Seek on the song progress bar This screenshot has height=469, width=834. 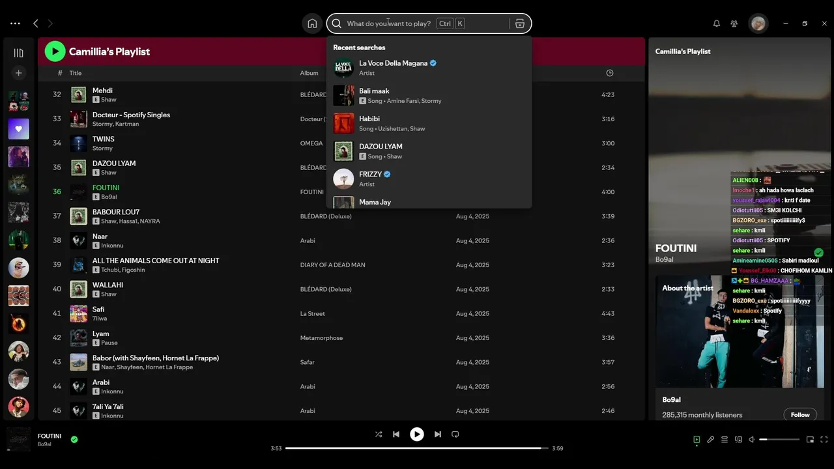tap(417, 448)
